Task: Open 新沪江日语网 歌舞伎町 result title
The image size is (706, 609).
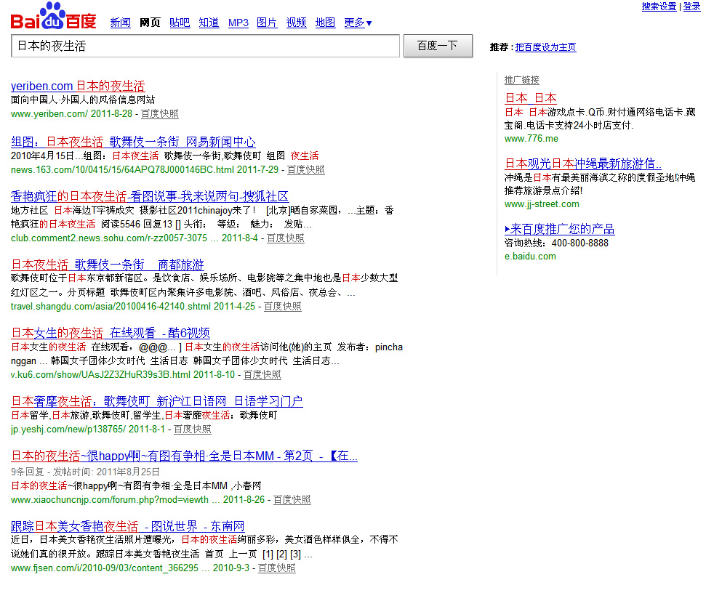Action: (157, 401)
